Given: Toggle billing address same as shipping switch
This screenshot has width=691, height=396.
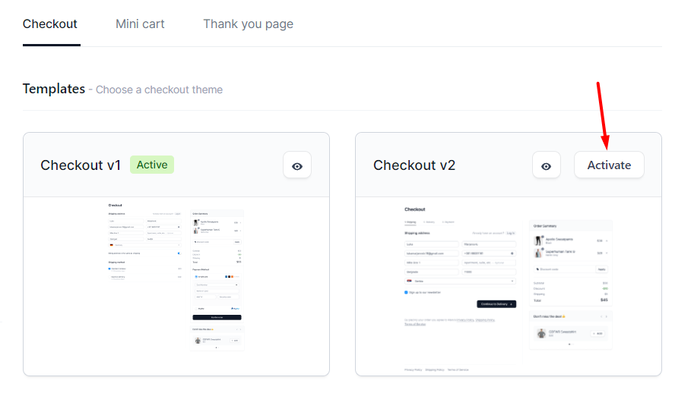Looking at the screenshot, I should coord(179,253).
